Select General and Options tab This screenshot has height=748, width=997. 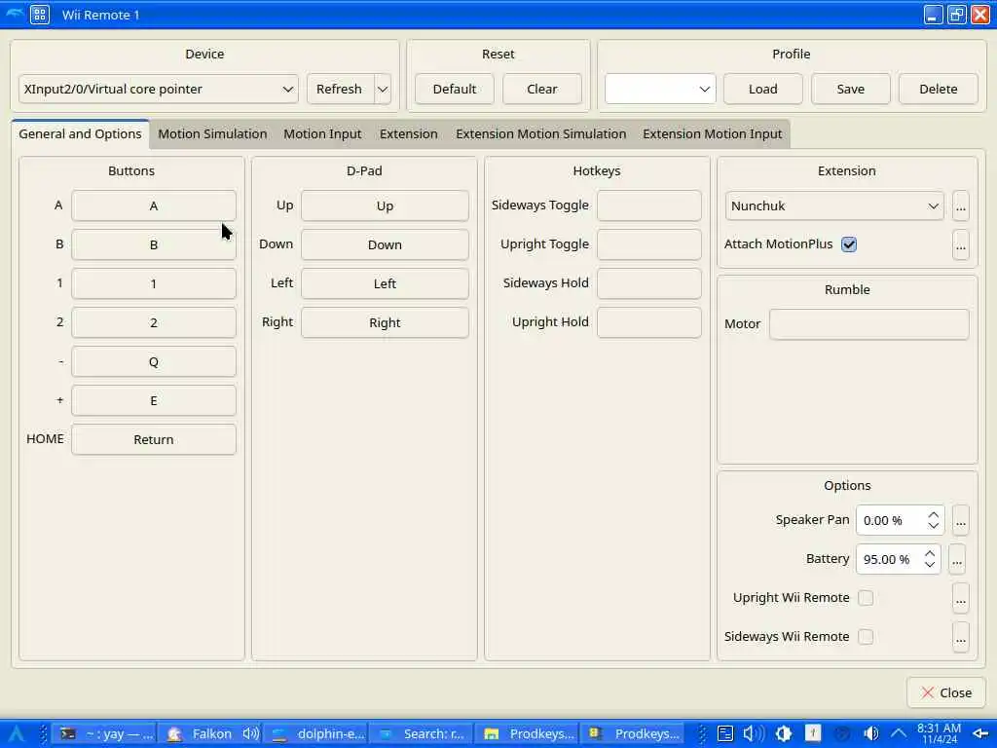80,134
